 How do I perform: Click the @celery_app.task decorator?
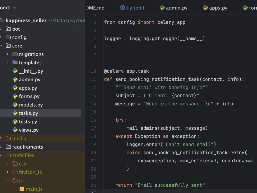[126, 71]
